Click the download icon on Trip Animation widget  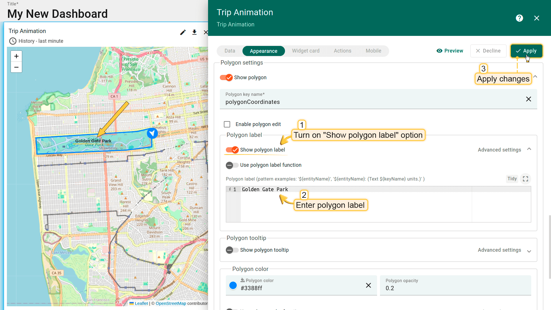tap(194, 32)
